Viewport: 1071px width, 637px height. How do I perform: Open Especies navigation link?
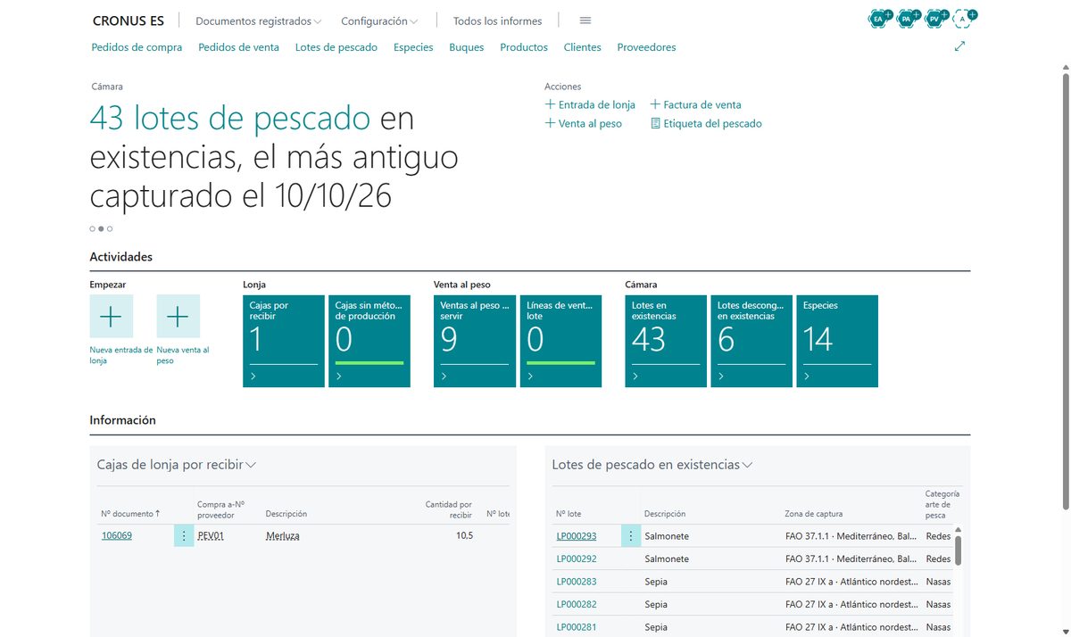point(413,47)
